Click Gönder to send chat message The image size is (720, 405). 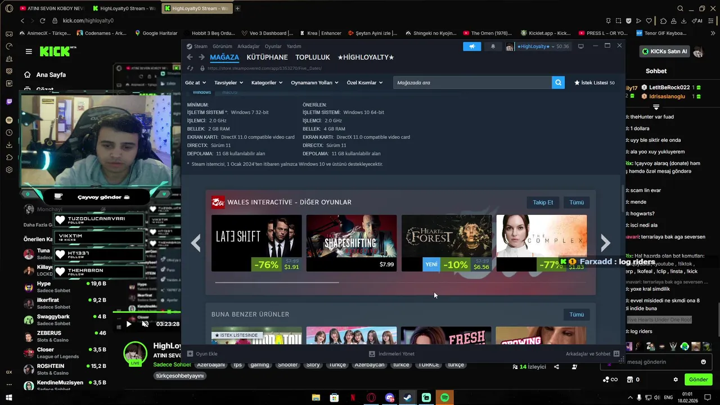pyautogui.click(x=698, y=380)
